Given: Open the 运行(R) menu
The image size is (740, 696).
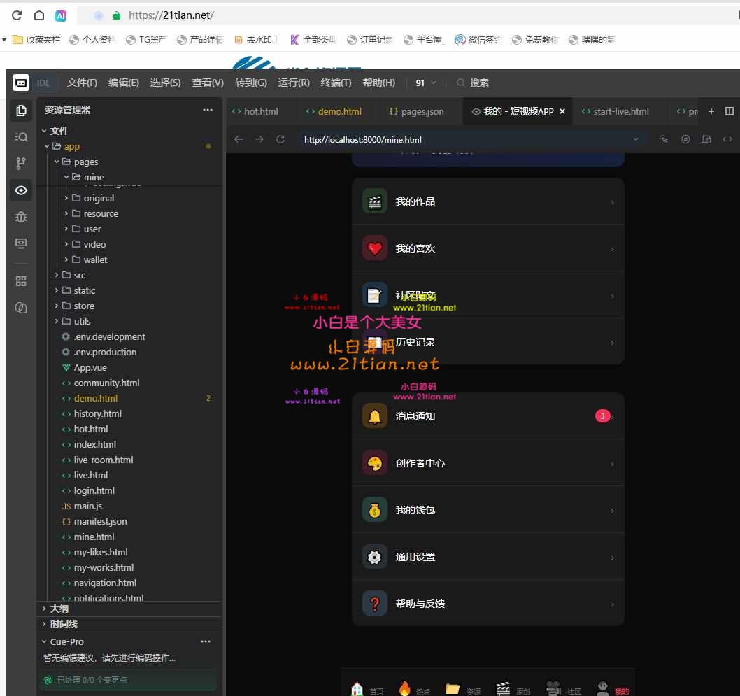Looking at the screenshot, I should pyautogui.click(x=294, y=83).
